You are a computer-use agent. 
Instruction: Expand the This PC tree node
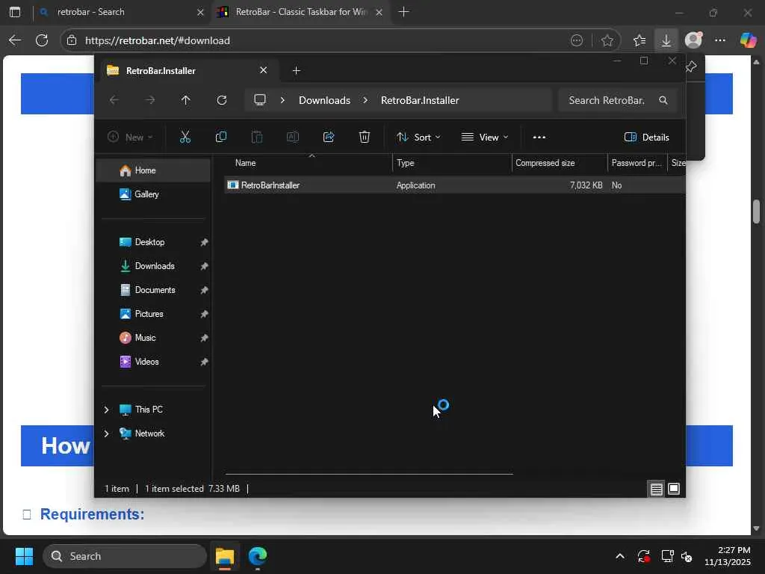[x=106, y=410]
